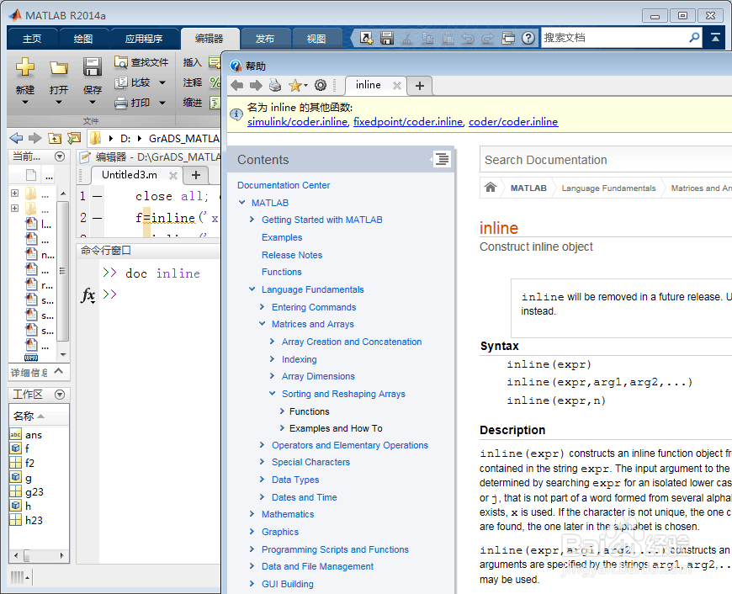Go back in Help browser
The image size is (732, 594).
237,86
